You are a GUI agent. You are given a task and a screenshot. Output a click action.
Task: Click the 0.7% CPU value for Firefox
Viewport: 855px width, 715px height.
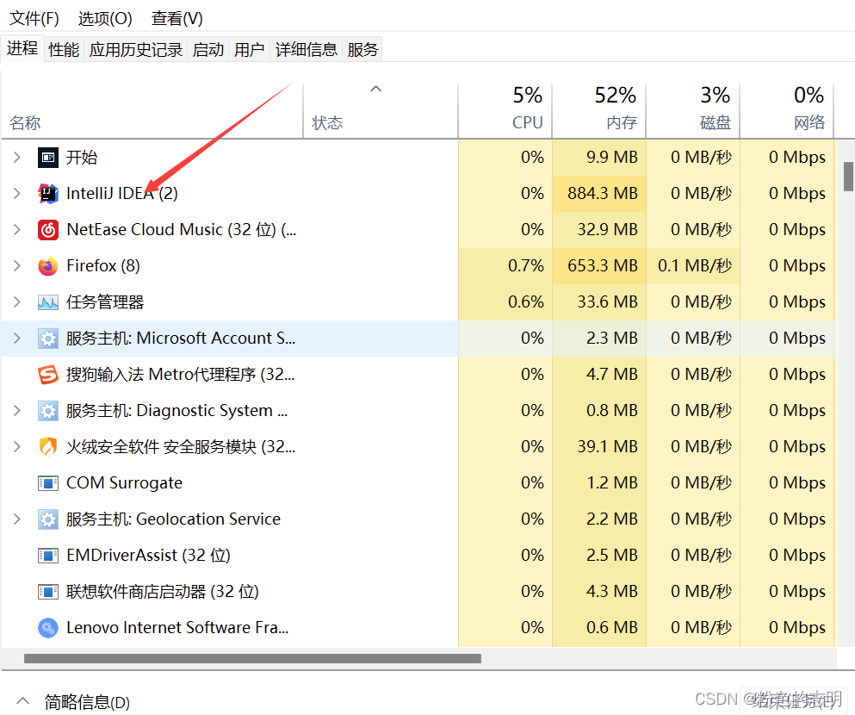tap(525, 266)
